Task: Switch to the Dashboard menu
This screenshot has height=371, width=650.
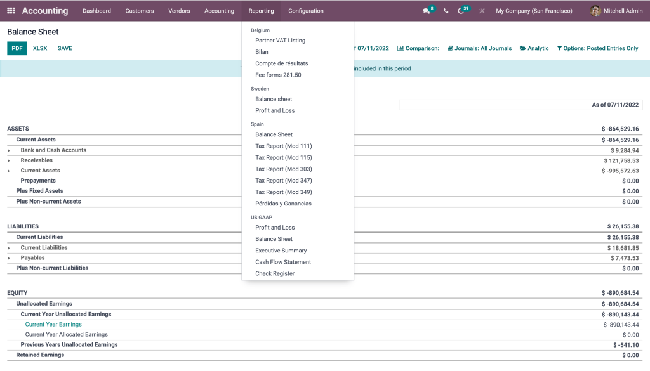Action: click(96, 11)
